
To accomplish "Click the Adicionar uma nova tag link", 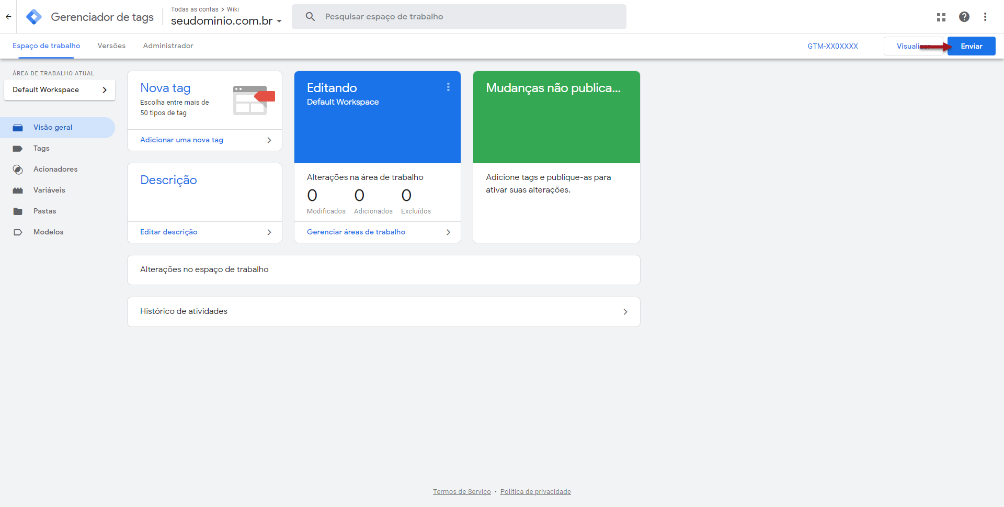I will 181,140.
